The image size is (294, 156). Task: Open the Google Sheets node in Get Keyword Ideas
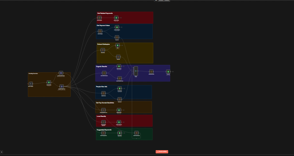pyautogui.click(x=117, y=27)
